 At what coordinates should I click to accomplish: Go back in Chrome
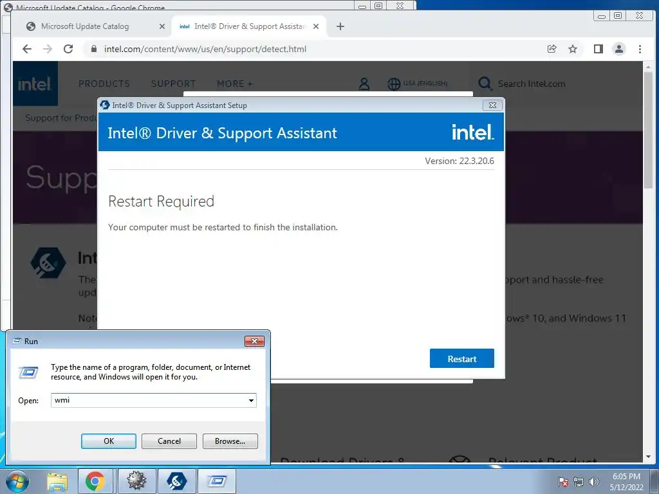(27, 49)
